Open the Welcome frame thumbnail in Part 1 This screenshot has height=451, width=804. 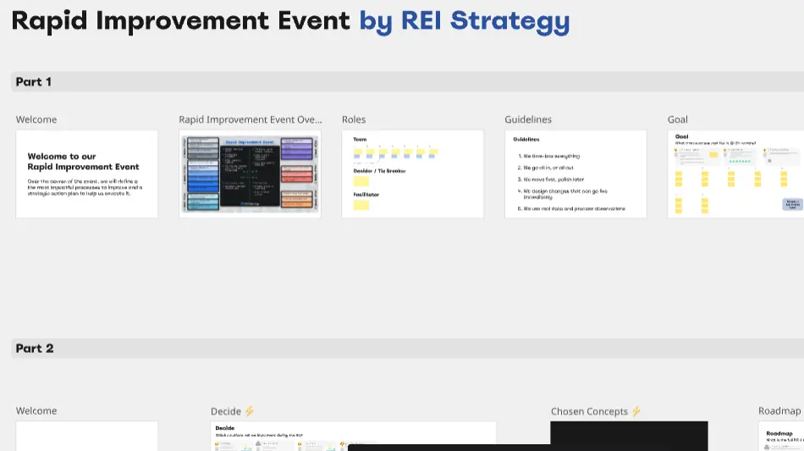(86, 173)
